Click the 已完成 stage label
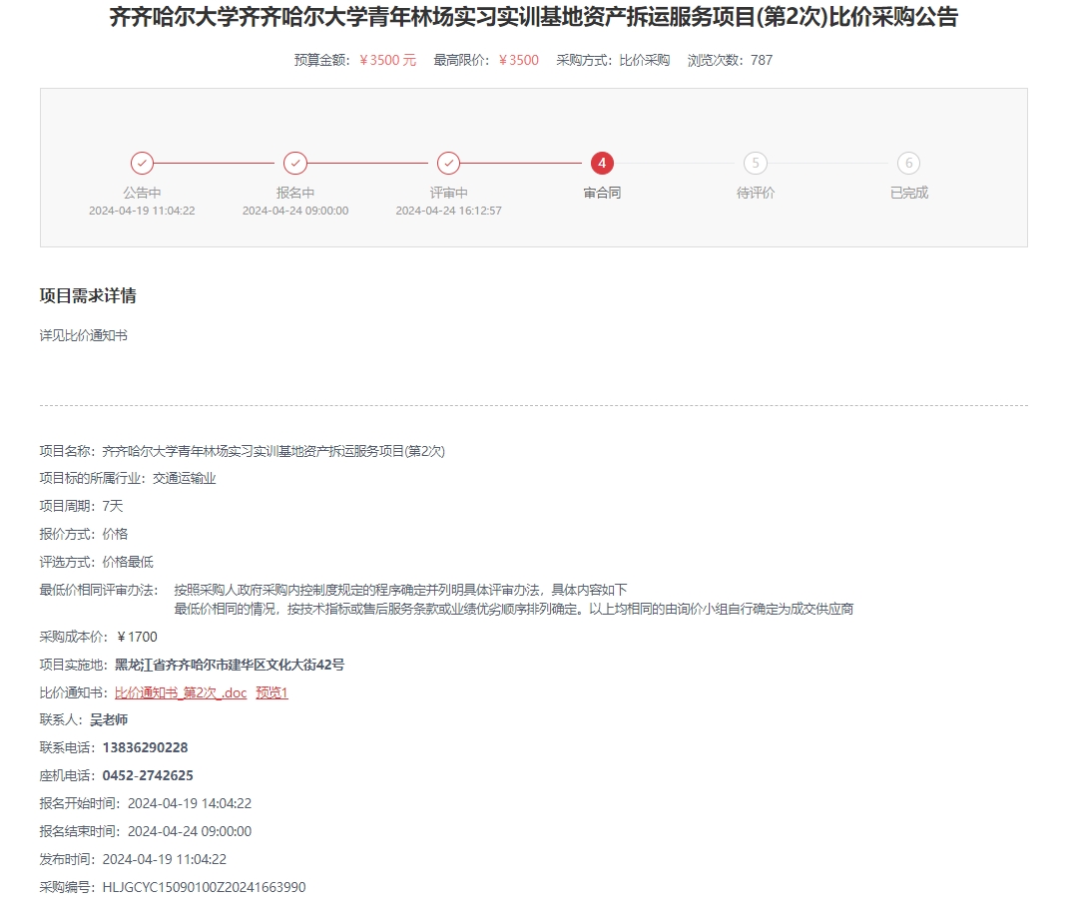 click(908, 193)
